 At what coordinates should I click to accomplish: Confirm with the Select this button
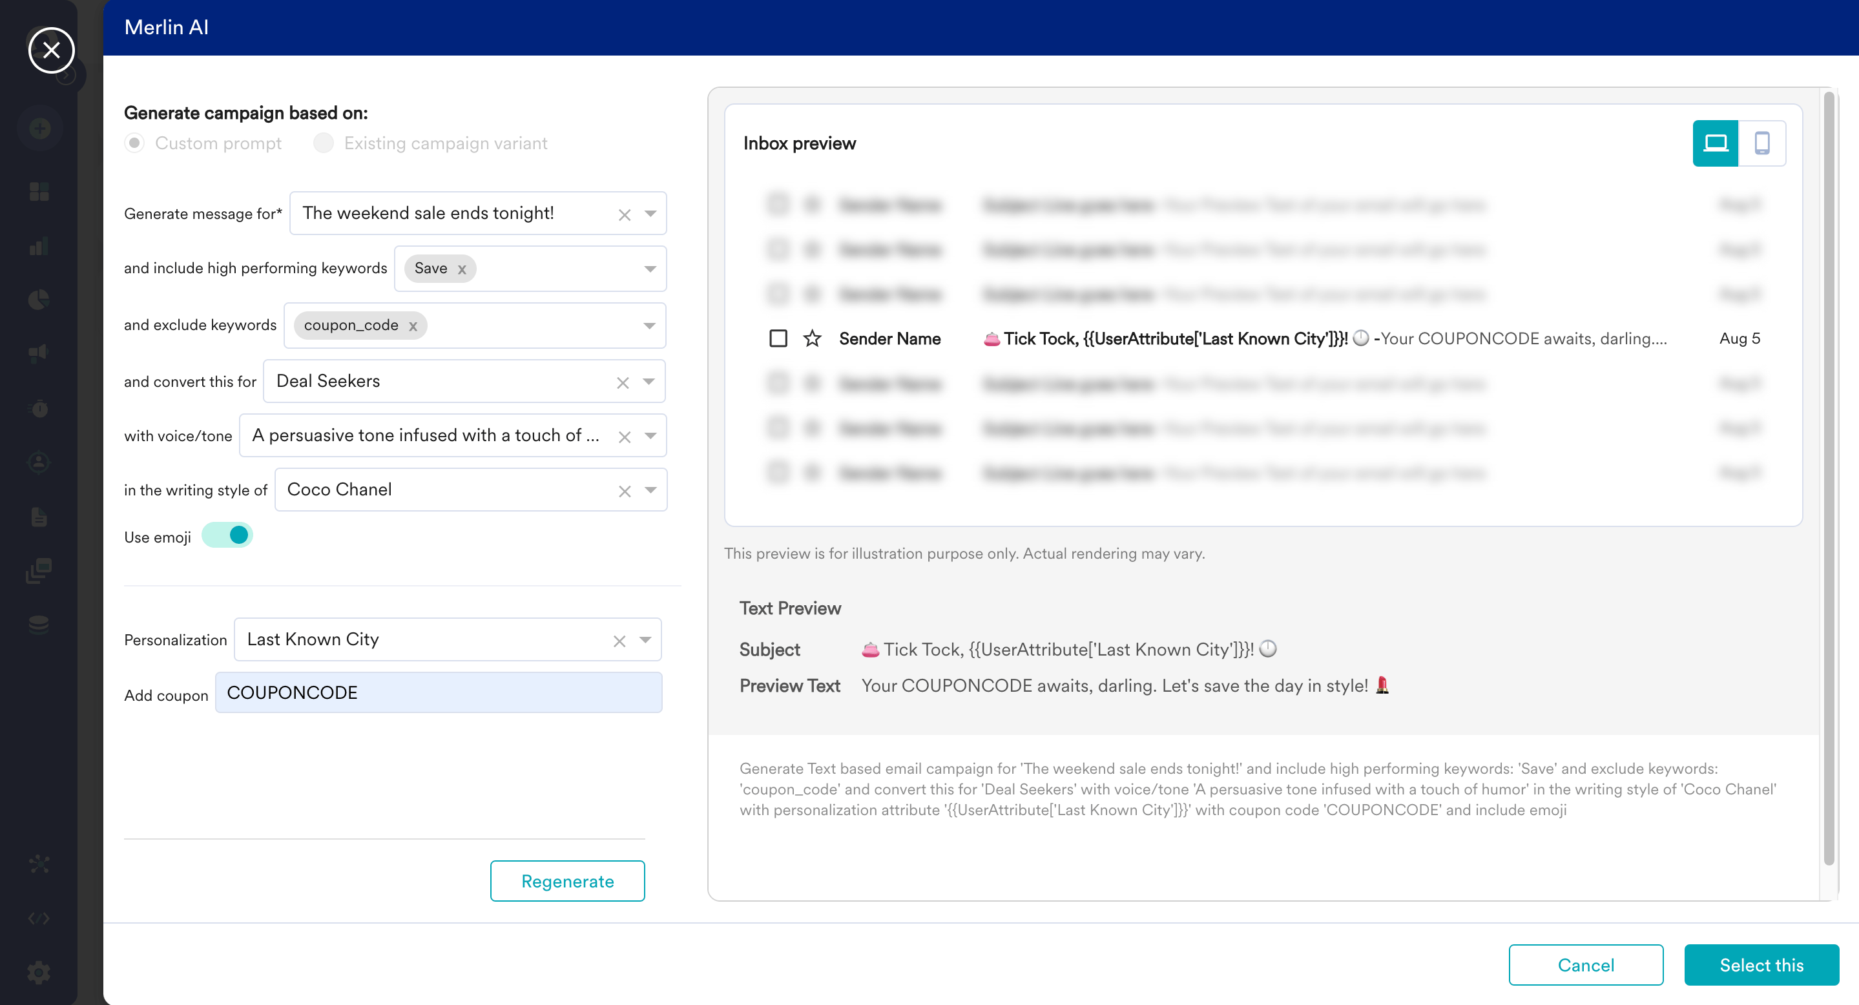1761,964
